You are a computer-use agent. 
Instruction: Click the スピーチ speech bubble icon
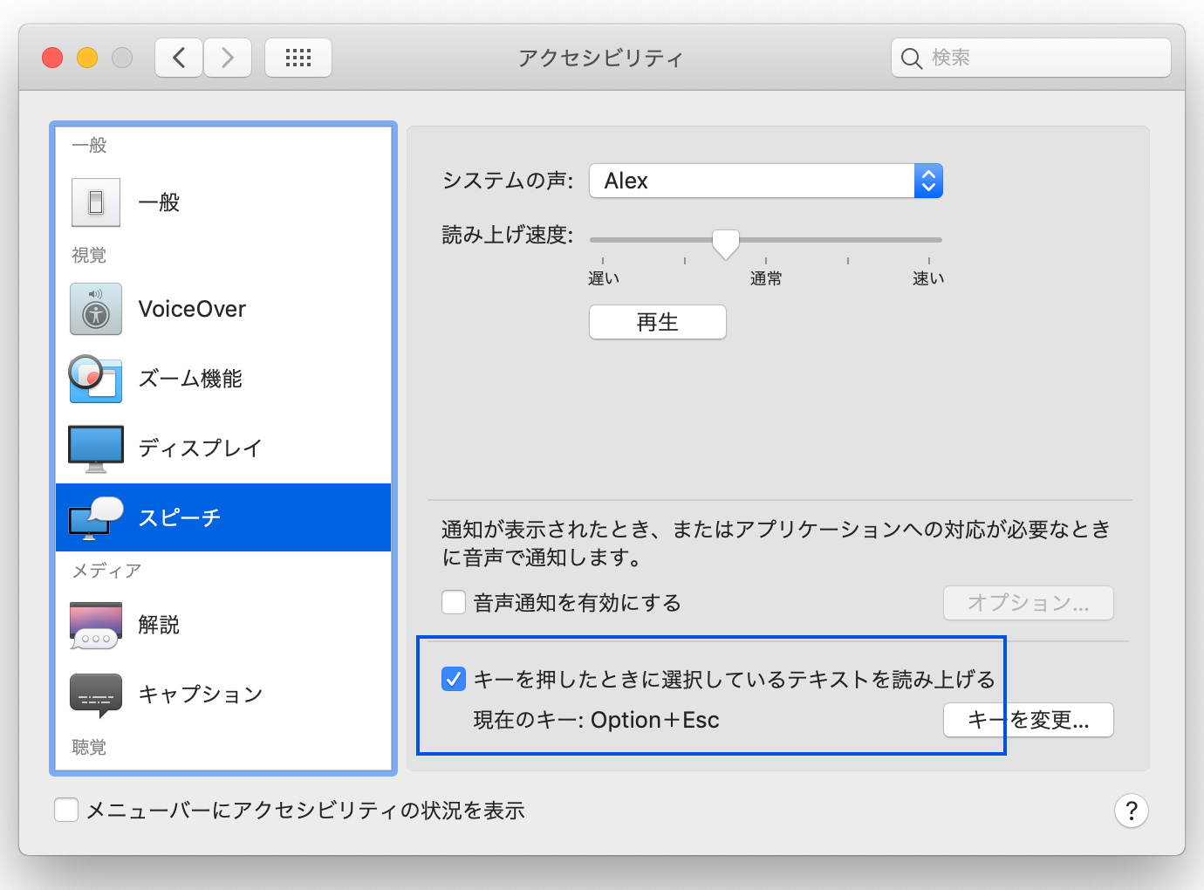[x=96, y=518]
